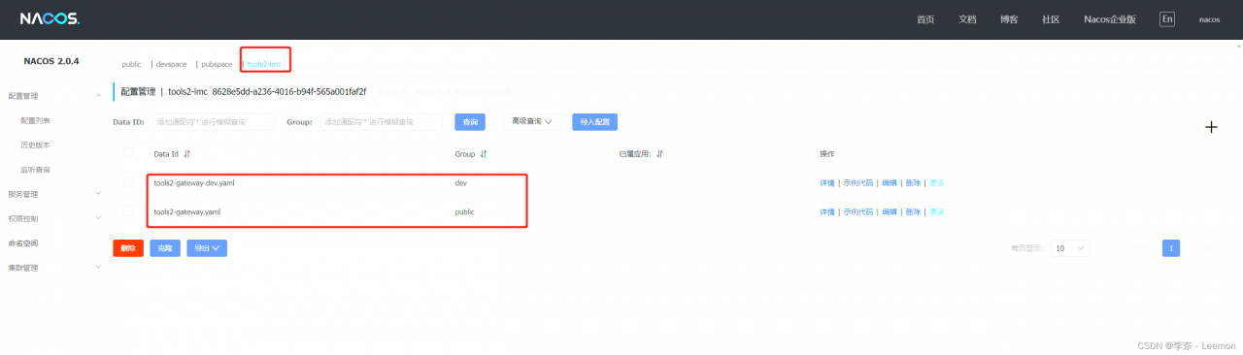Screen dimensions: 1243x355
Task: Open the page size dropdown showing 10
Action: click(x=1070, y=248)
